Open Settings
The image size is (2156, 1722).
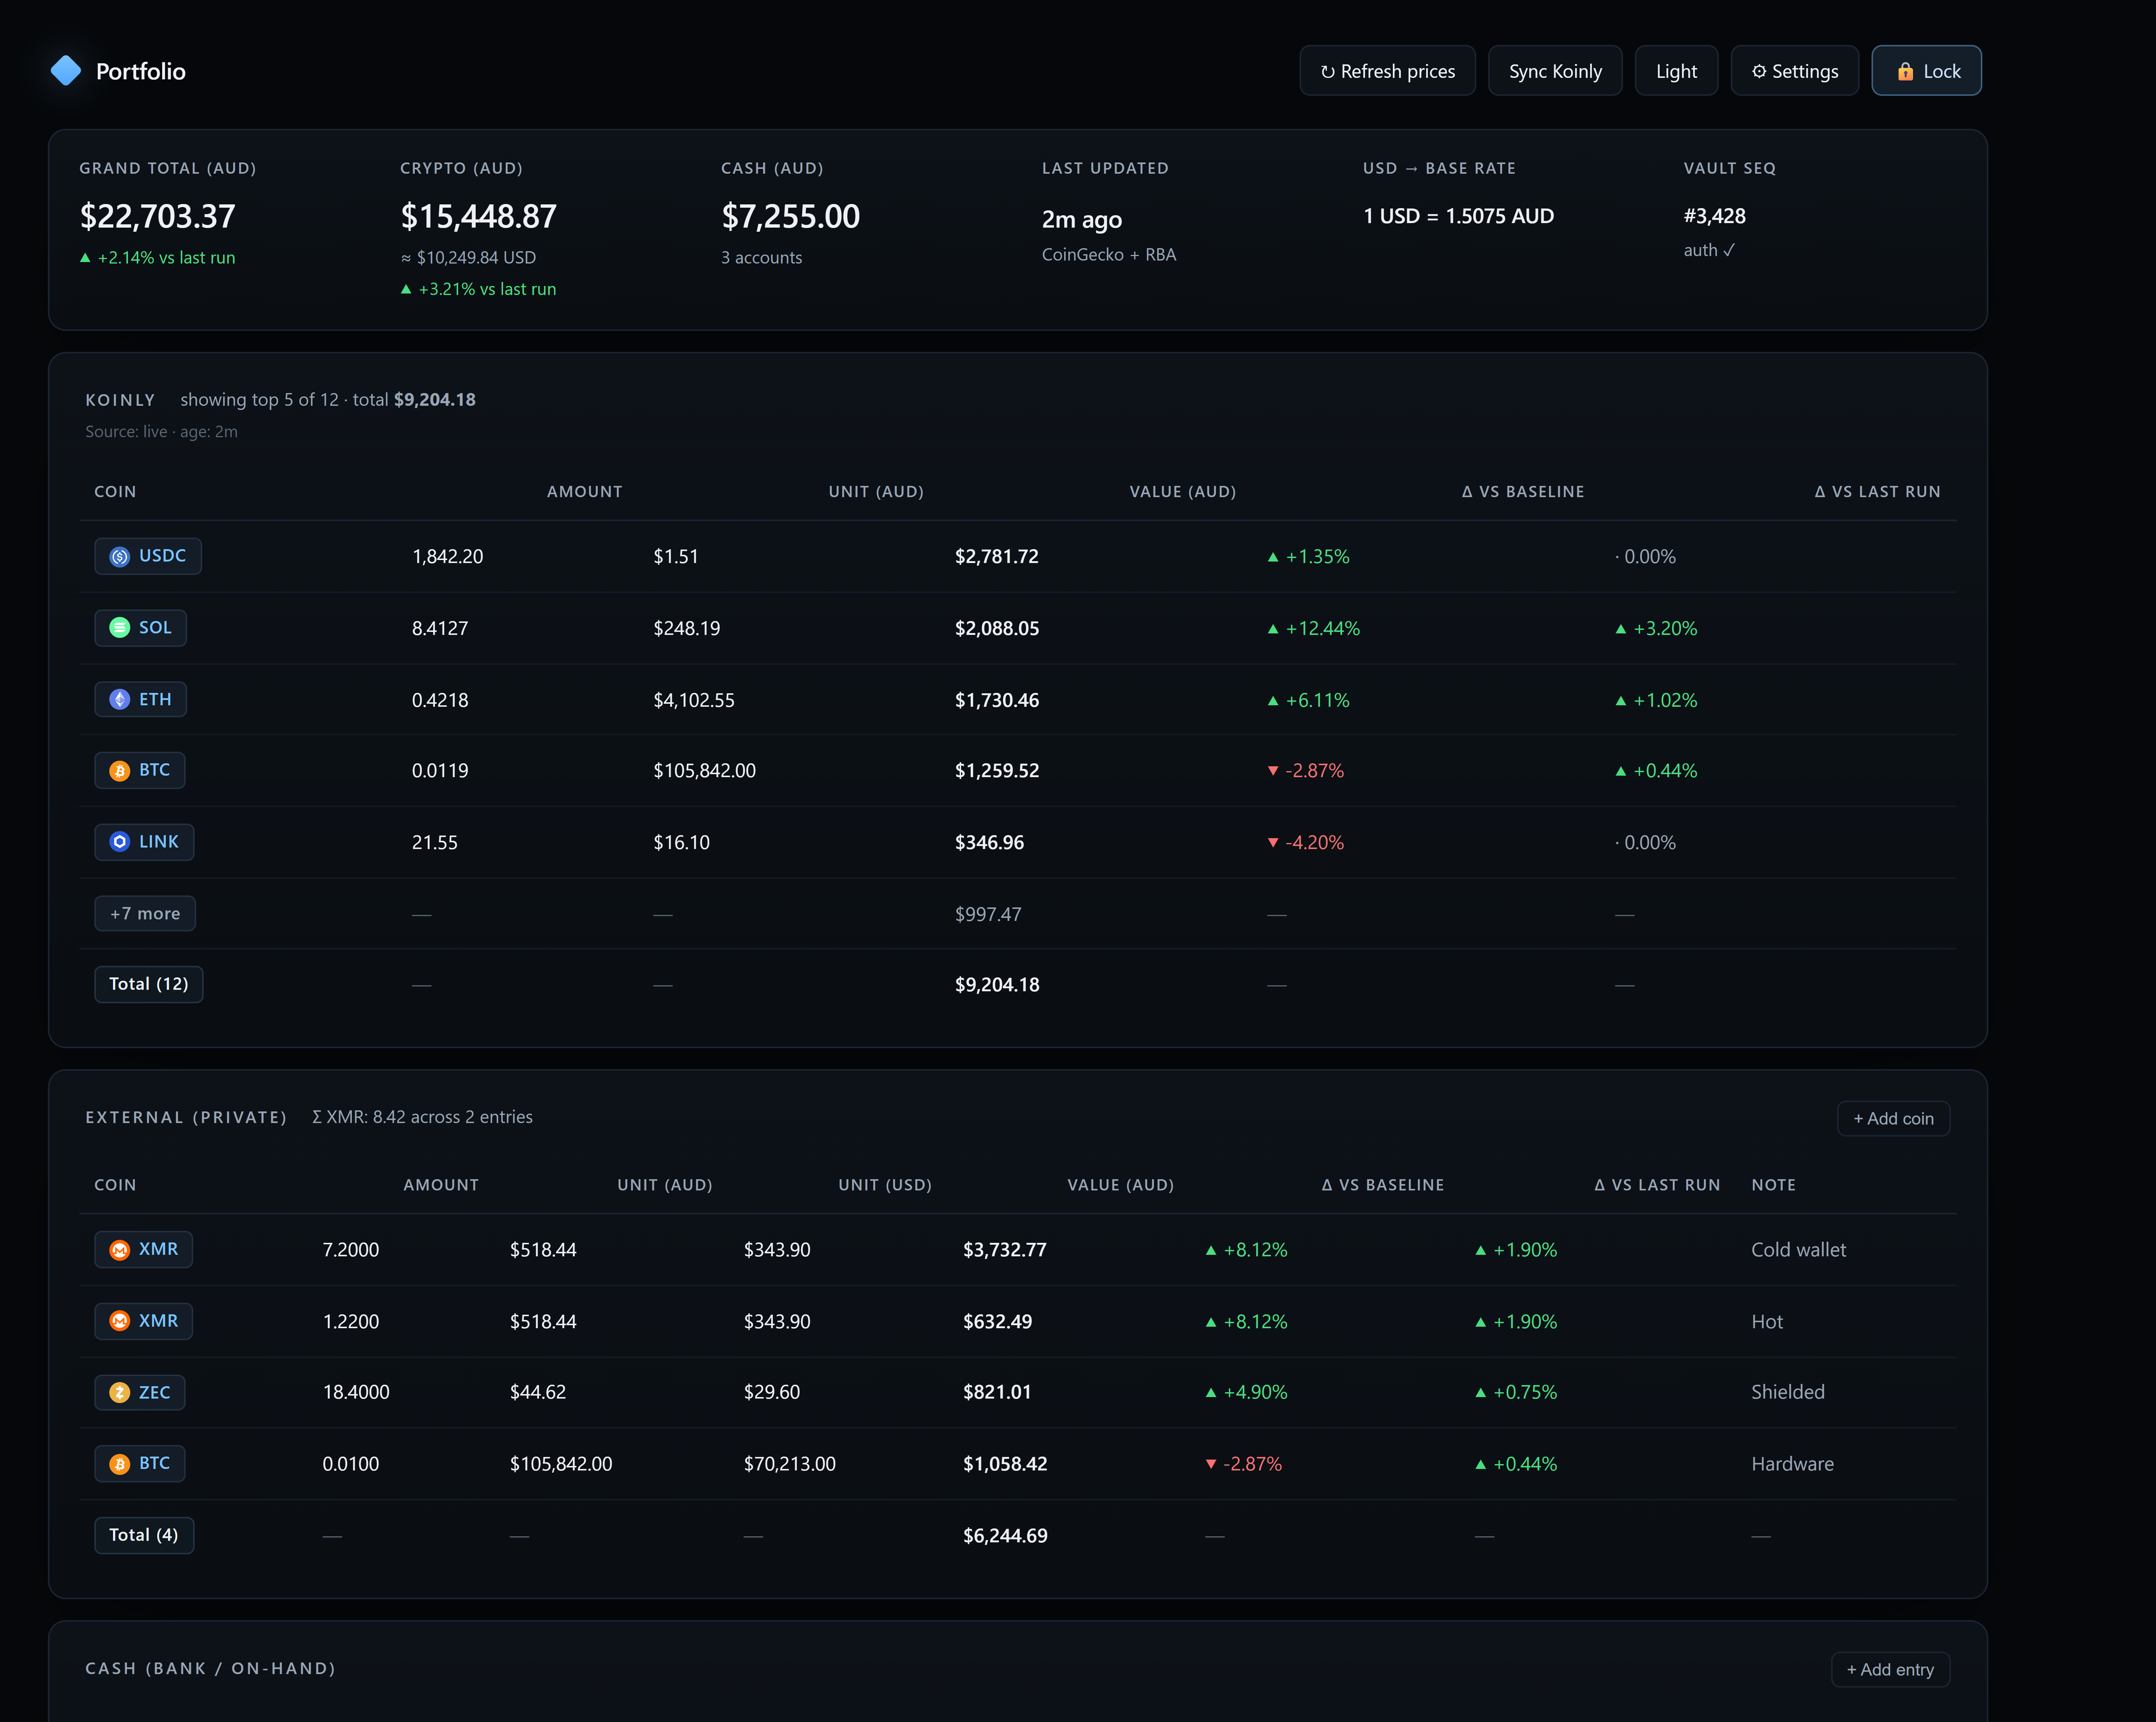coord(1795,71)
